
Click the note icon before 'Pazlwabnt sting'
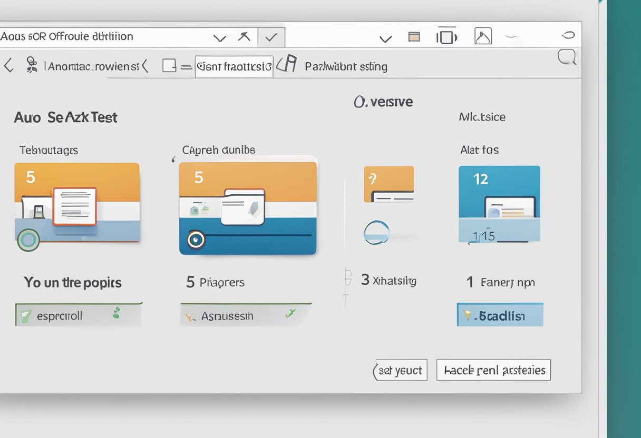(287, 65)
